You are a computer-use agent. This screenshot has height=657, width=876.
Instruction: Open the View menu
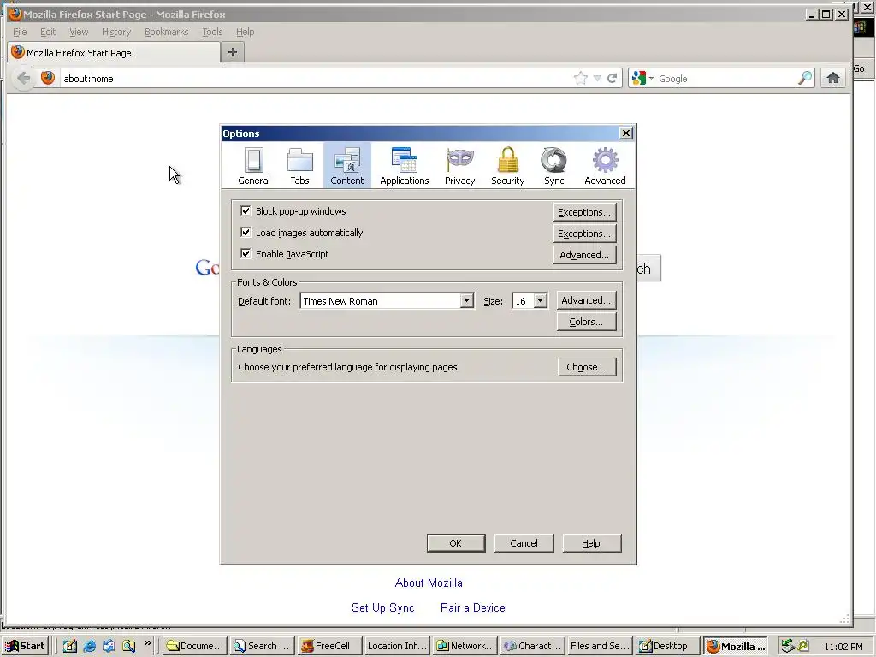click(79, 32)
